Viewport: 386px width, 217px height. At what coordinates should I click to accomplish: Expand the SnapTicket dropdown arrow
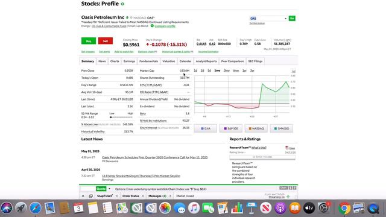click(116, 196)
